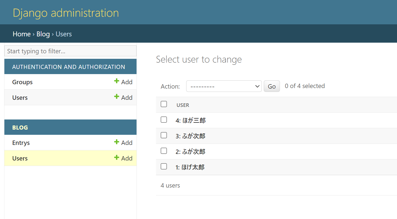The width and height of the screenshot is (397, 219).
Task: Open the highlighted Users item under Blog
Action: 20,158
